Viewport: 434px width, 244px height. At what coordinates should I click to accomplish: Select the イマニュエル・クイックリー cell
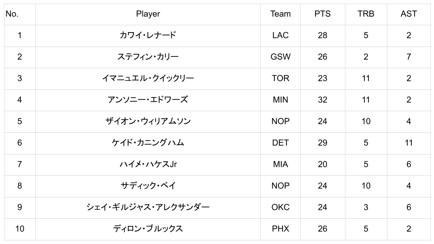click(x=148, y=78)
